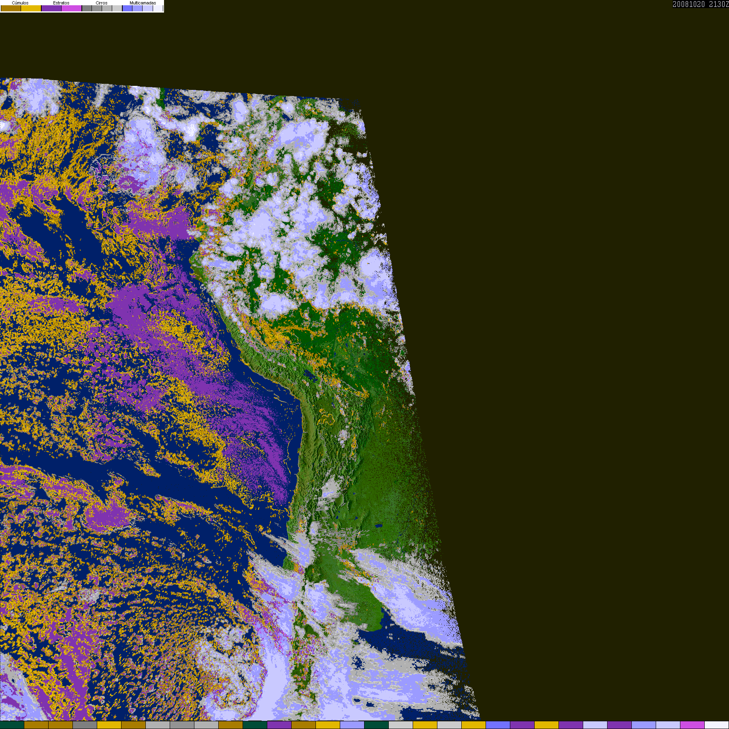Screen dimensions: 729x729
Task: Click the 20081020 2130Z timestamp
Action: 701,4
